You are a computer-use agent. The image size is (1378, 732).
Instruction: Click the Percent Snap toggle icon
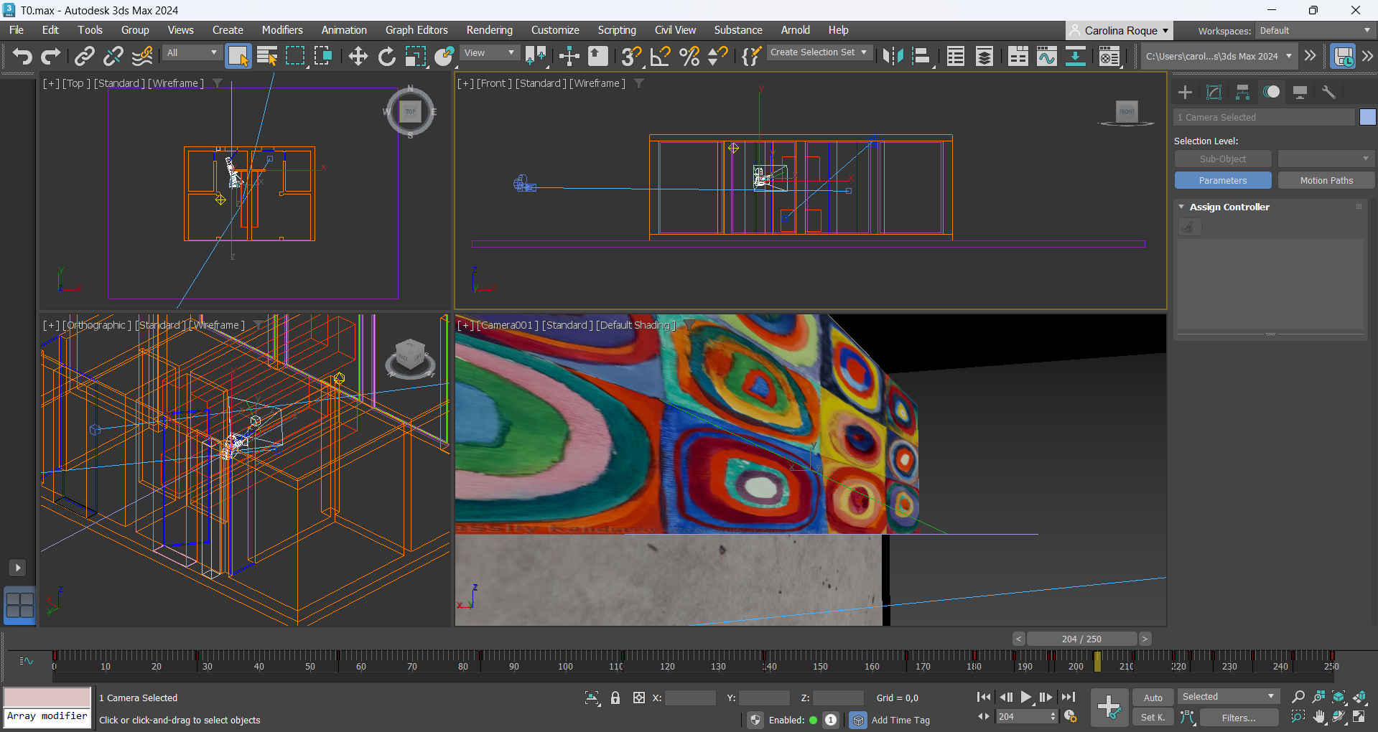point(689,56)
